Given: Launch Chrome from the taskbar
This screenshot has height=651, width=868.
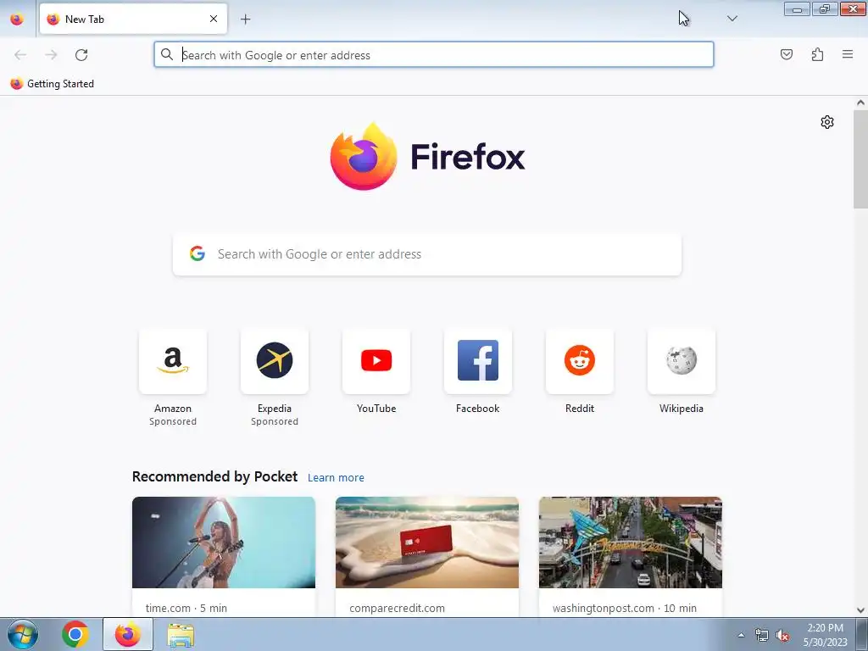Looking at the screenshot, I should point(75,634).
